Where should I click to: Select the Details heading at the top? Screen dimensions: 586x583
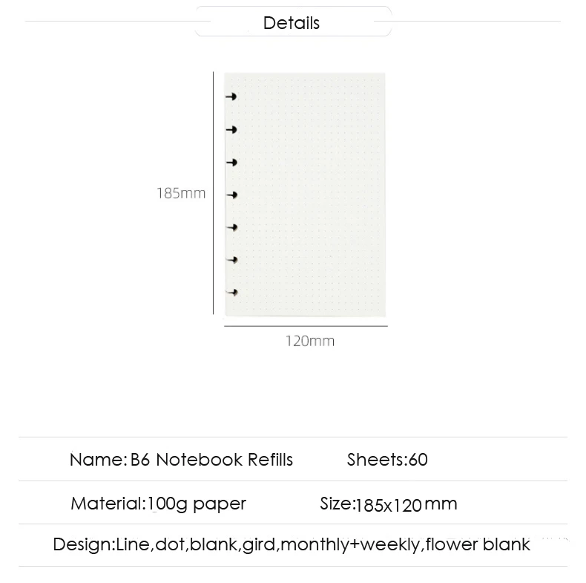tap(292, 23)
